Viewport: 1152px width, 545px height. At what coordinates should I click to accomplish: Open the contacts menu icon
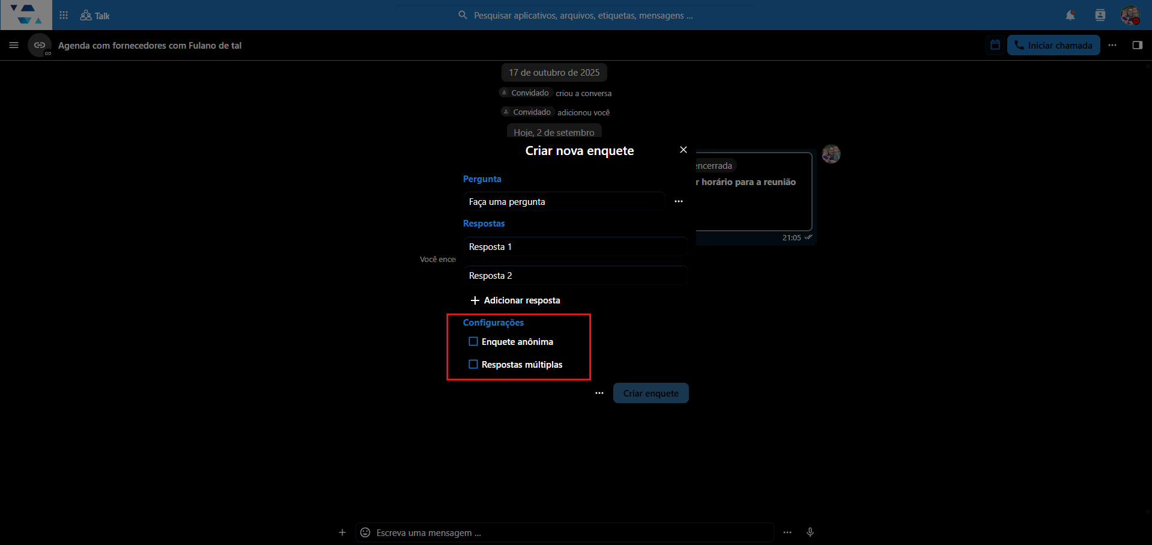tap(1100, 15)
